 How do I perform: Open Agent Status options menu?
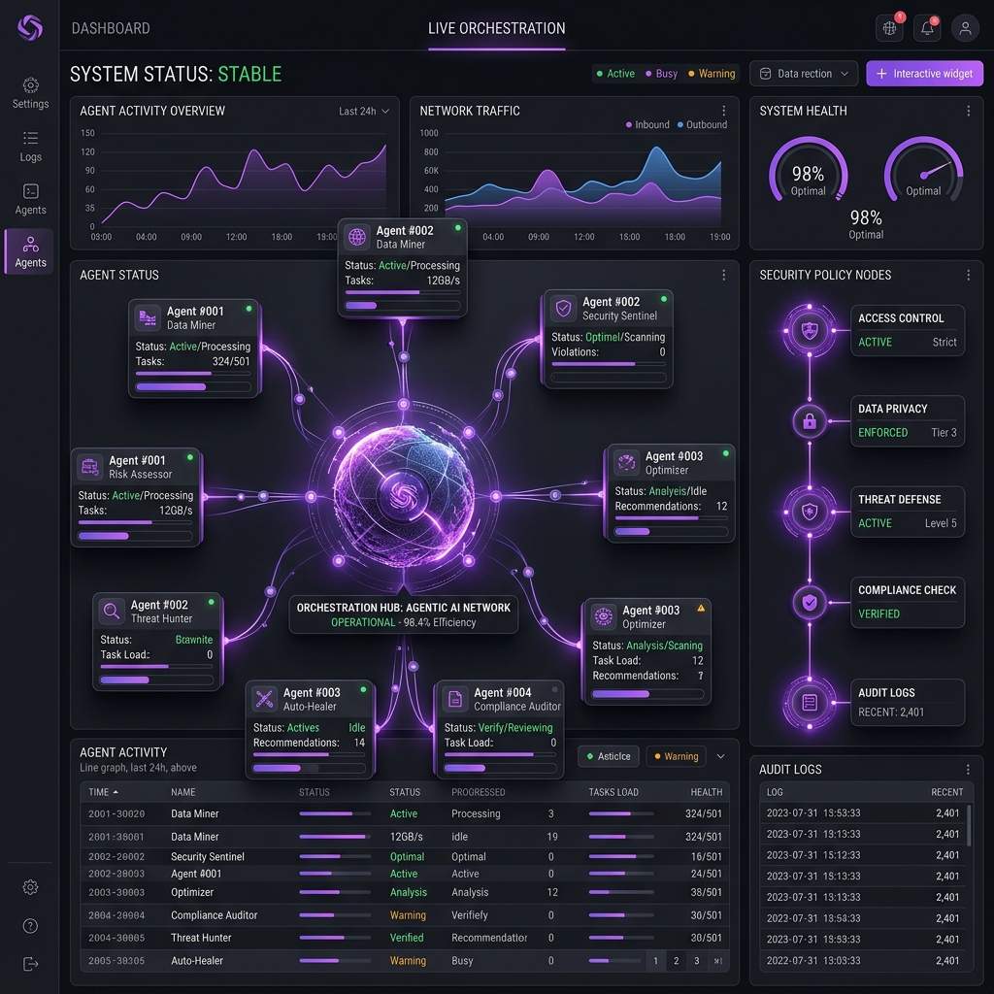723,275
